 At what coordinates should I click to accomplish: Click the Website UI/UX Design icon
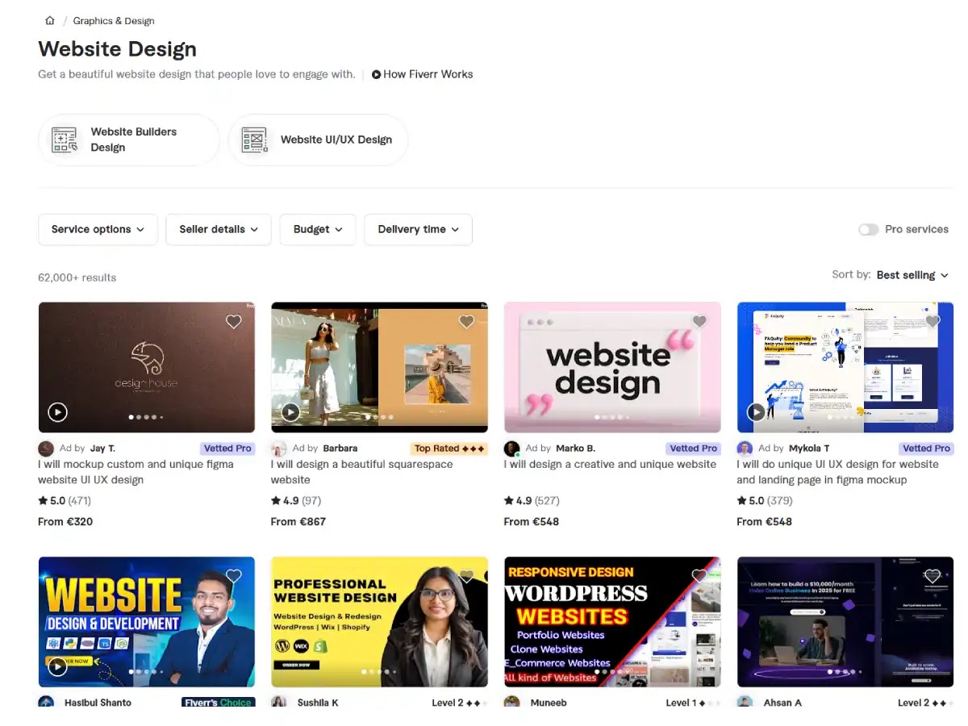point(255,140)
